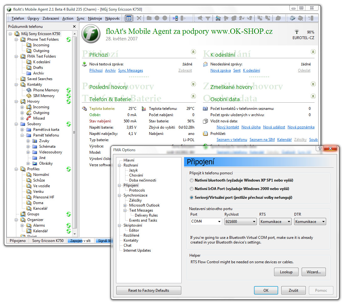
Task: Confirm options with OK button
Action: click(266, 290)
